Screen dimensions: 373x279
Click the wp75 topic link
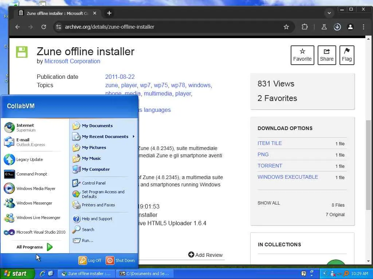[x=161, y=85]
